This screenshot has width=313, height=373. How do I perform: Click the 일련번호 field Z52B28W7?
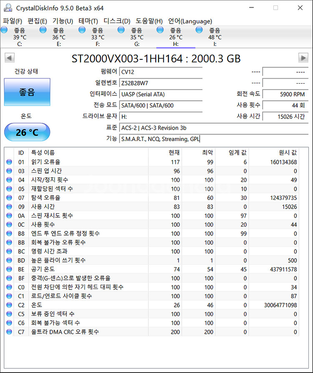tap(161, 83)
